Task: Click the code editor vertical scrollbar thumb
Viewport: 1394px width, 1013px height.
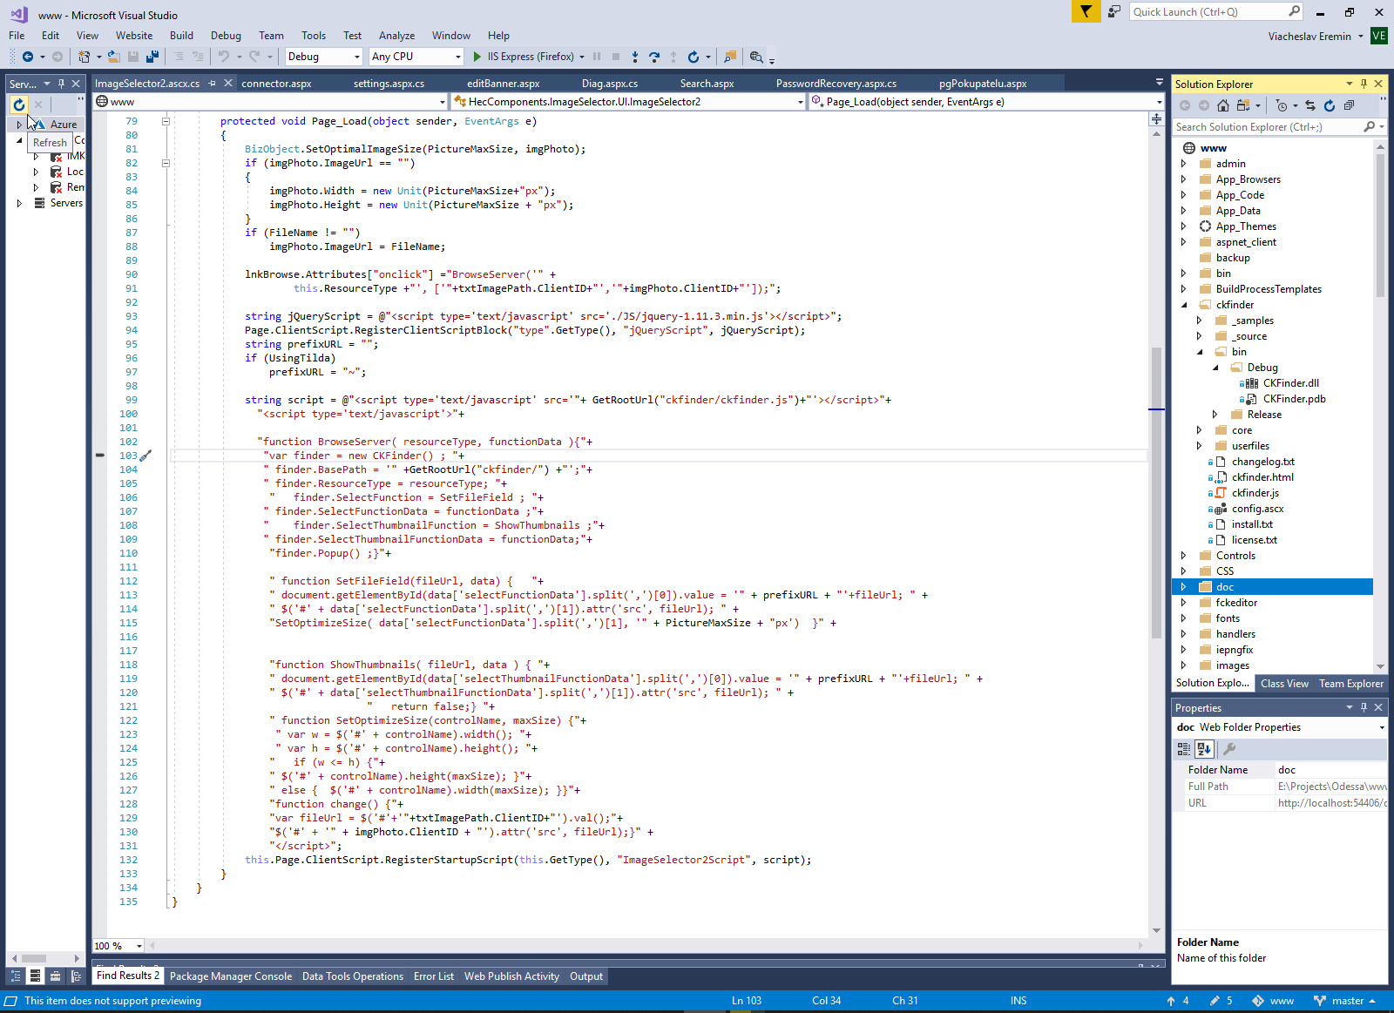Action: [1156, 492]
